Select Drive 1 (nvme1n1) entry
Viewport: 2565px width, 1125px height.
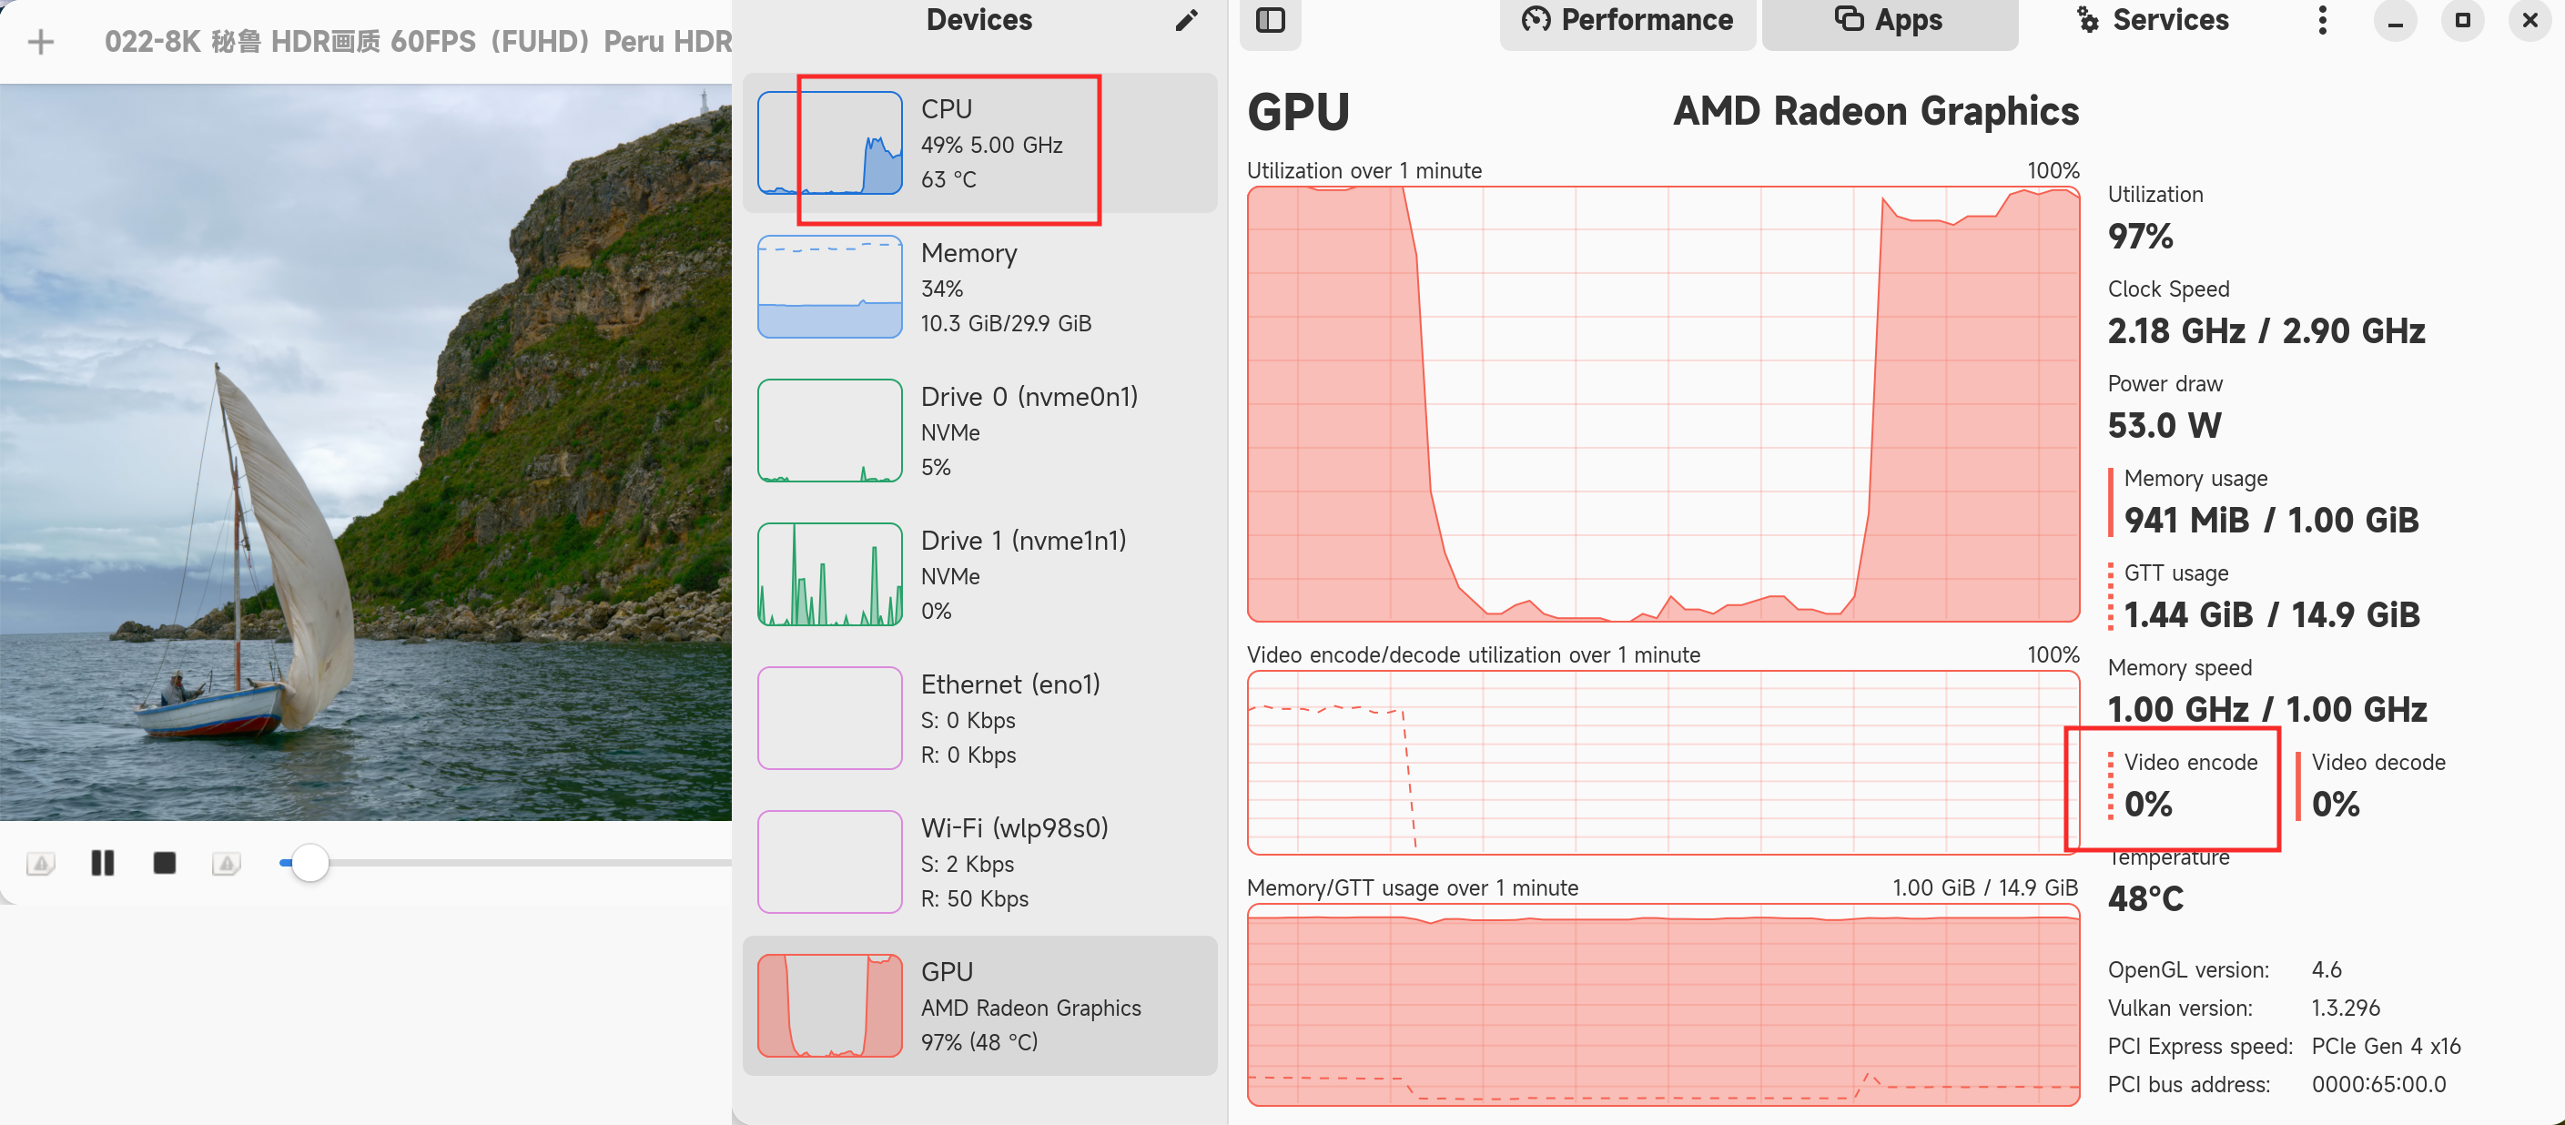pos(979,574)
